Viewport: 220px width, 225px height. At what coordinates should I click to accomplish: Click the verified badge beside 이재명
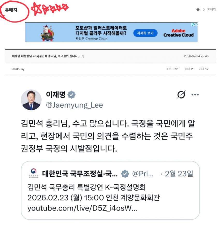[x=71, y=95]
